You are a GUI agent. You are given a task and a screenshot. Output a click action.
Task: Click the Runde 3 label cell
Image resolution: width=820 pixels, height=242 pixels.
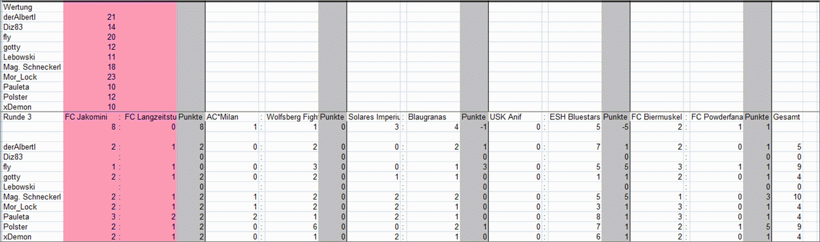[17, 117]
